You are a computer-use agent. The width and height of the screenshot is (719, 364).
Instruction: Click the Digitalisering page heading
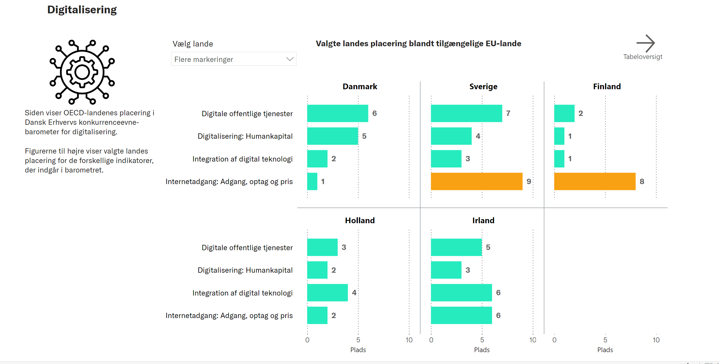click(x=82, y=10)
